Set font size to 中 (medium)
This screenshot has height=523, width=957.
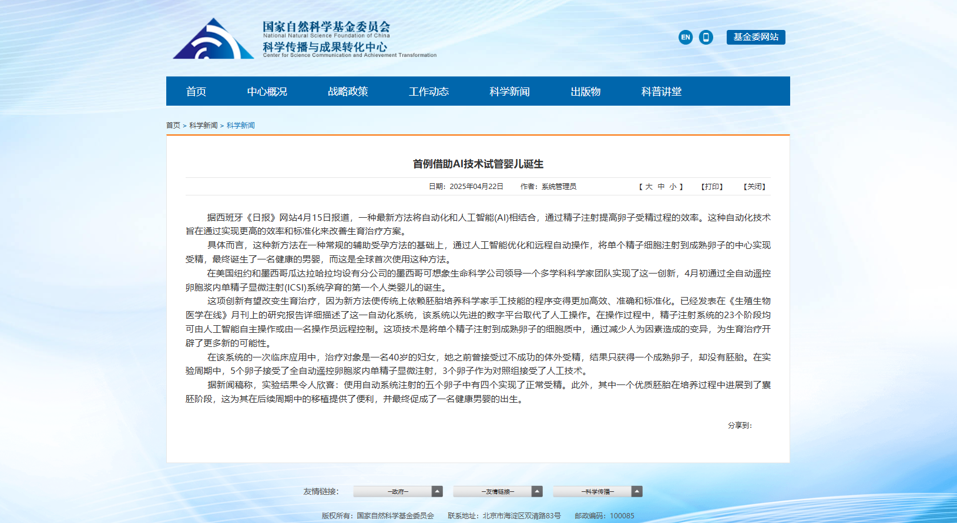click(x=661, y=187)
